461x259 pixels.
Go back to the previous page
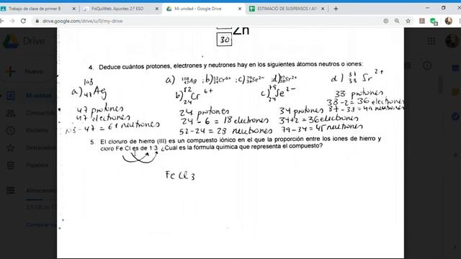click(x=1, y=21)
